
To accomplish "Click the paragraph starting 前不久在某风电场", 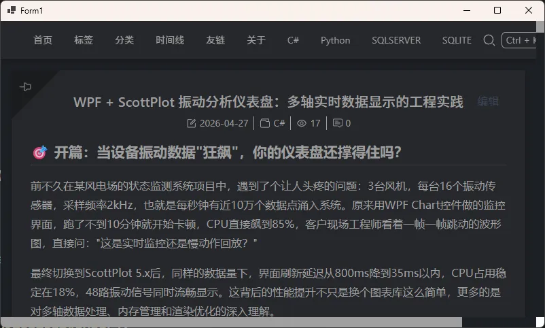I will pos(268,214).
